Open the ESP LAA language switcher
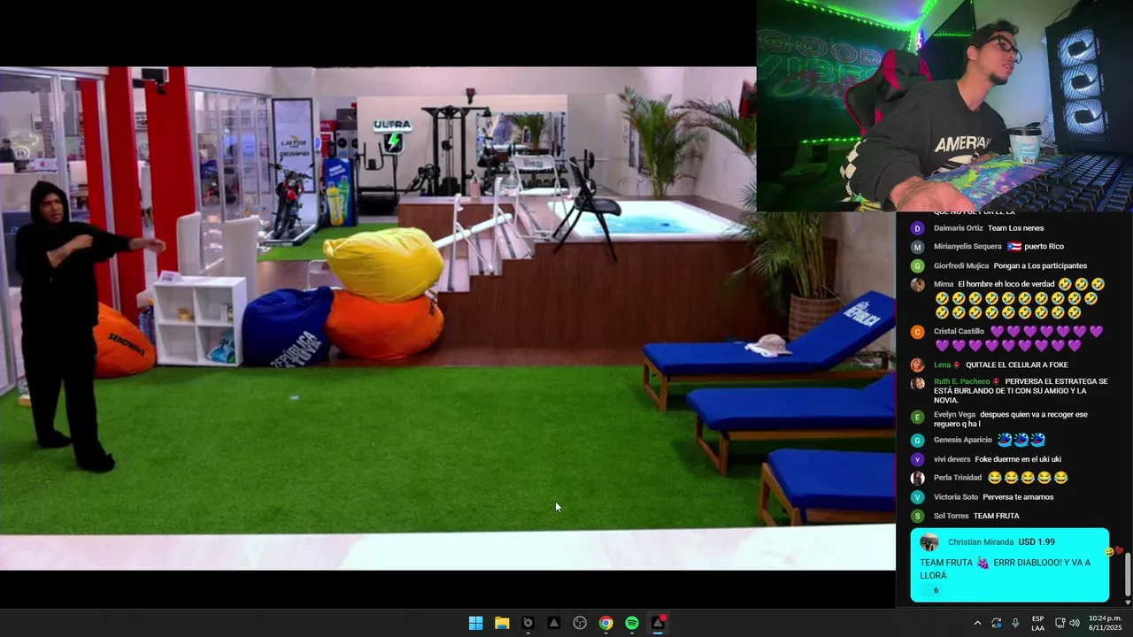The image size is (1133, 637). (x=1037, y=623)
